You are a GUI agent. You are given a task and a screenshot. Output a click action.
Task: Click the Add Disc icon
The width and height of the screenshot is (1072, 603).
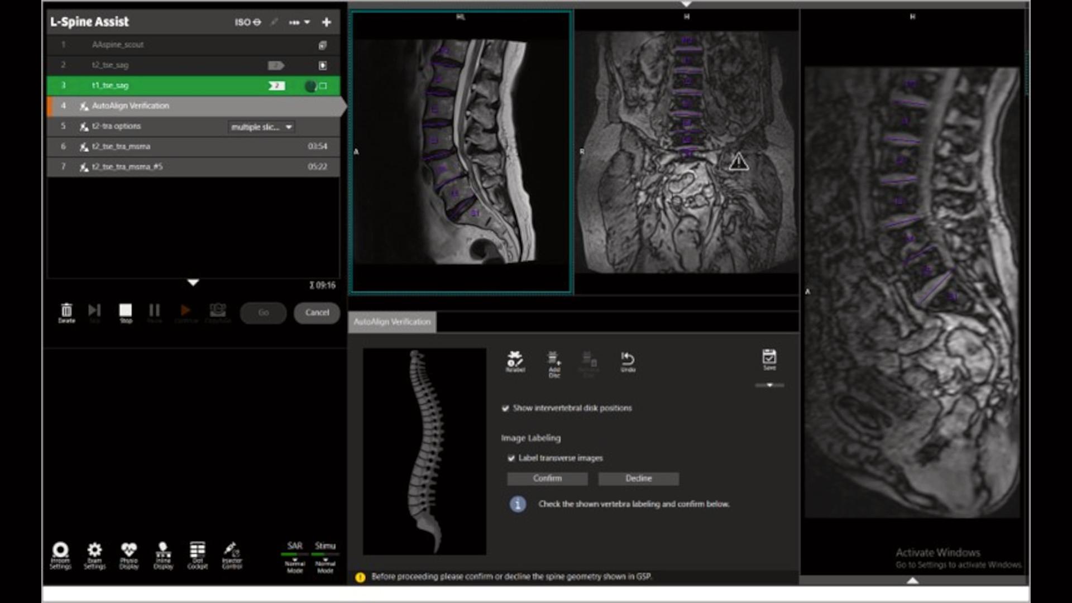coord(553,362)
